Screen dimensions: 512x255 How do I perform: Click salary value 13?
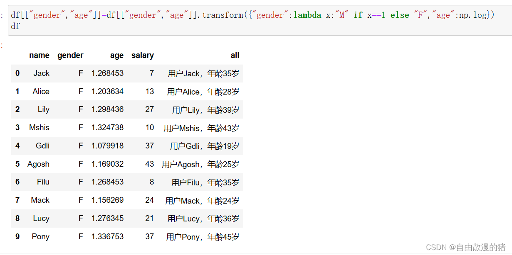pyautogui.click(x=150, y=92)
